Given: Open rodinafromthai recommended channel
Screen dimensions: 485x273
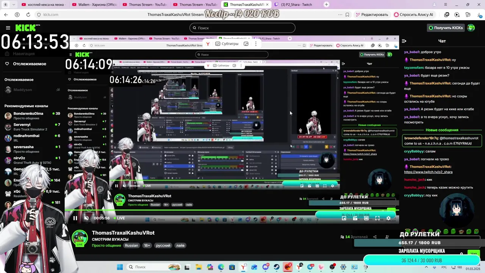Looking at the screenshot, I should tap(32, 138).
